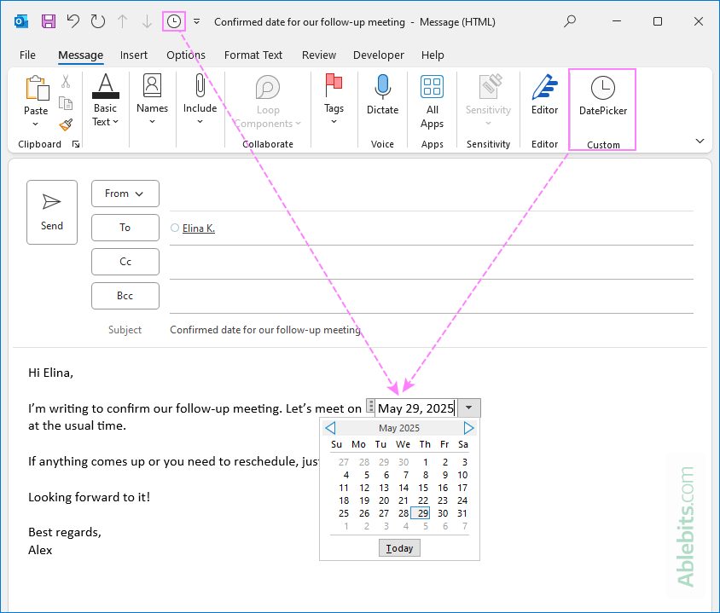720x613 pixels.
Task: Click the Bcc button
Action: [125, 296]
